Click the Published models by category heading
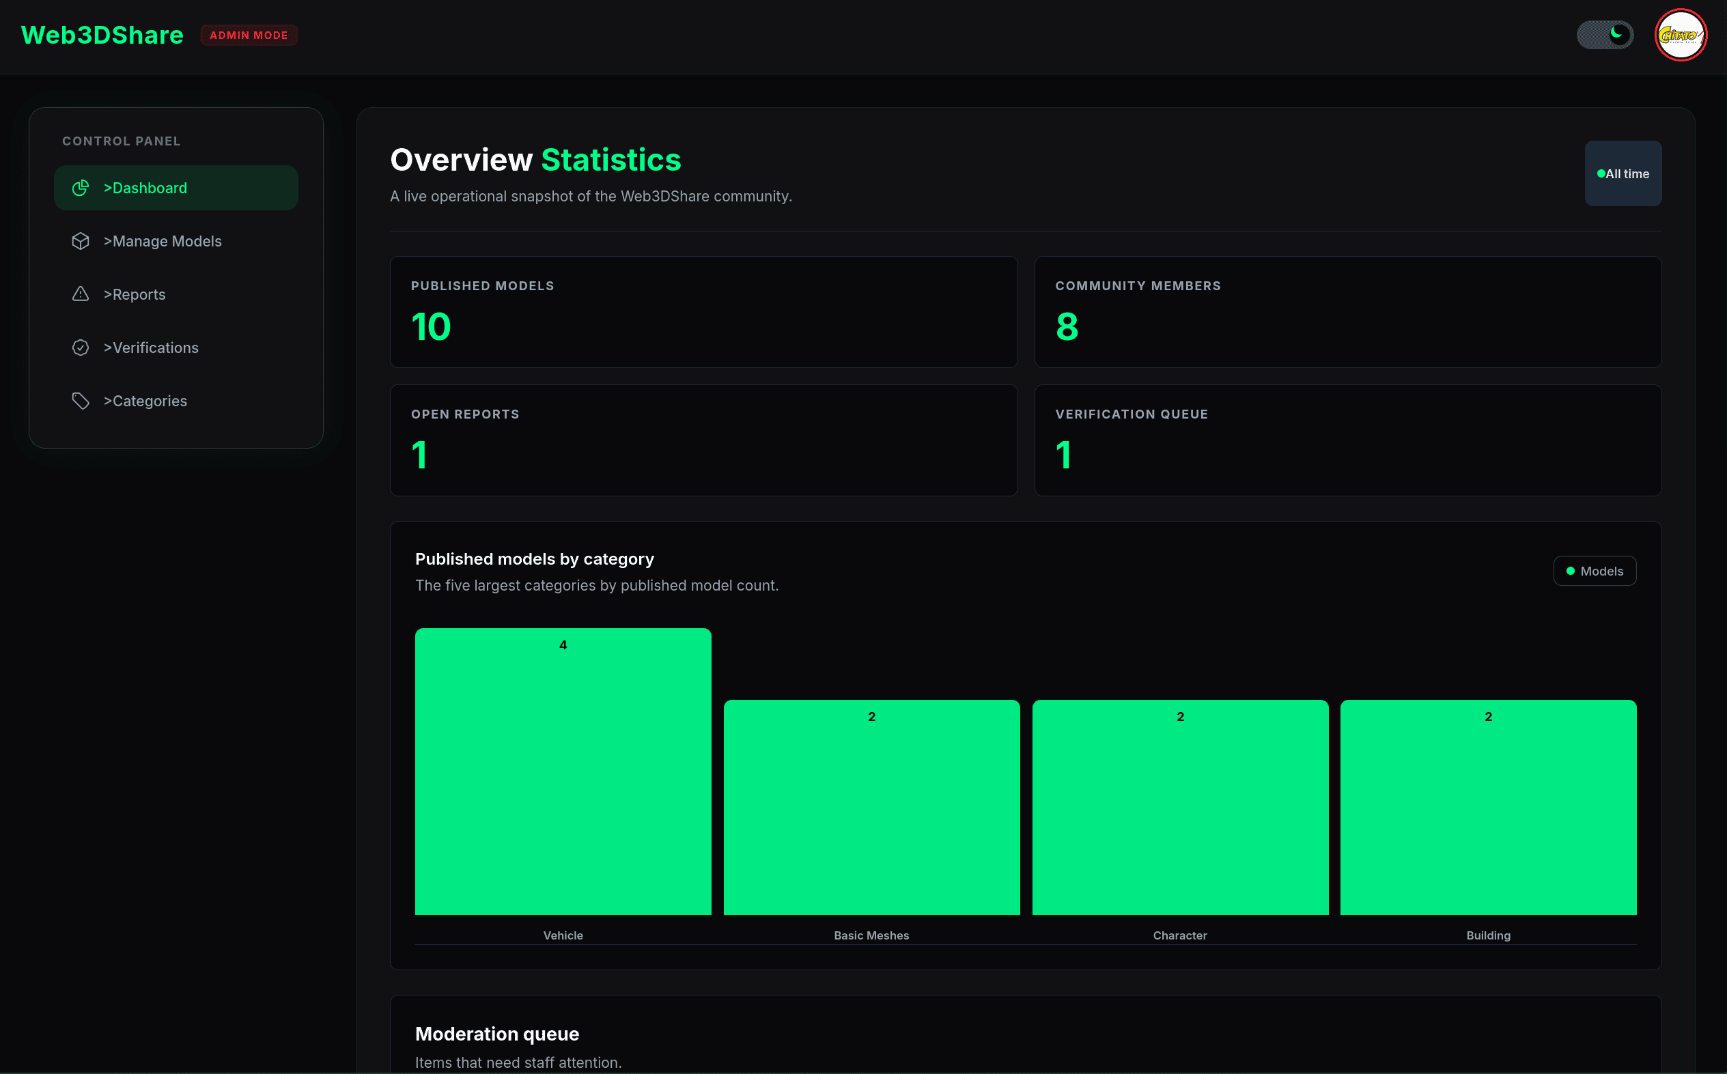Viewport: 1727px width, 1074px height. point(534,559)
